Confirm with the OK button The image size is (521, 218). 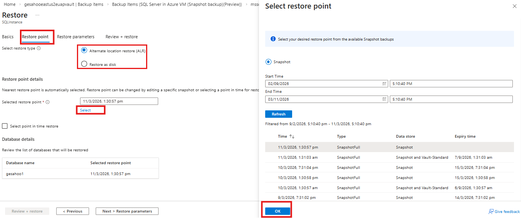click(278, 211)
